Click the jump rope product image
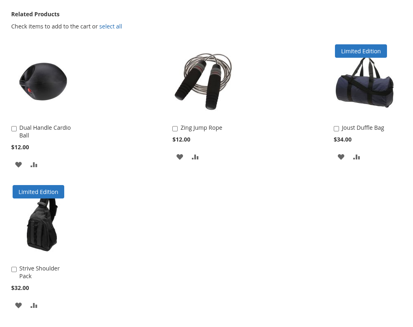This screenshot has height=327, width=413. pyautogui.click(x=203, y=81)
